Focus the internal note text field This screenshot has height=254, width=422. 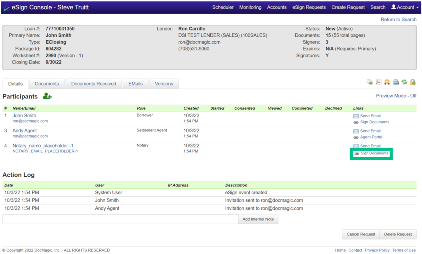(120, 219)
